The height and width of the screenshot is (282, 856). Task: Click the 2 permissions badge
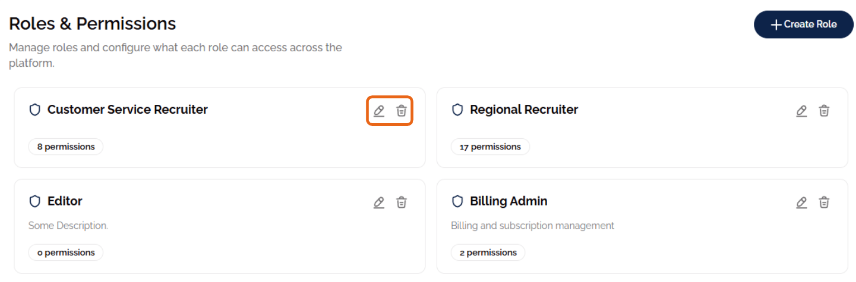coord(488,252)
